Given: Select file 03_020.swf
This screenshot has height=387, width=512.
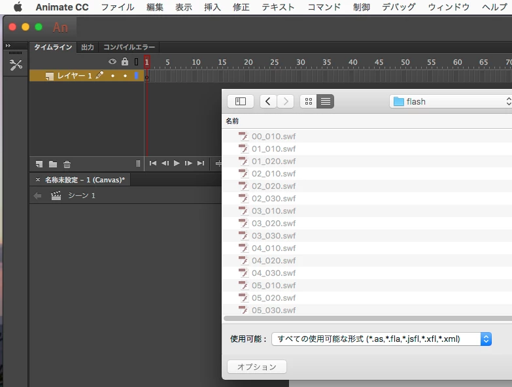Looking at the screenshot, I should [367, 223].
